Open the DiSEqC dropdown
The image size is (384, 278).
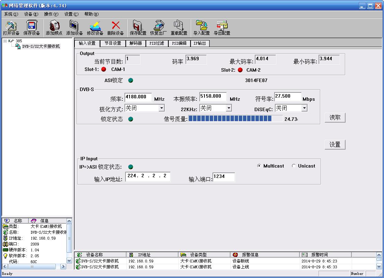click(304, 108)
